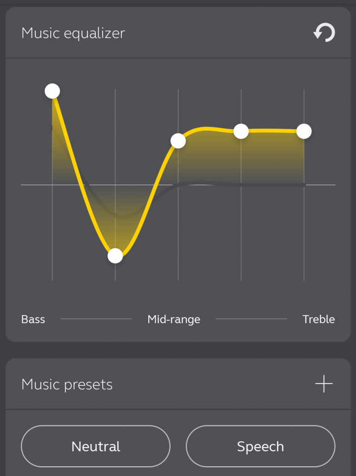The width and height of the screenshot is (356, 476).
Task: Select the Neutral preset
Action: click(x=96, y=446)
